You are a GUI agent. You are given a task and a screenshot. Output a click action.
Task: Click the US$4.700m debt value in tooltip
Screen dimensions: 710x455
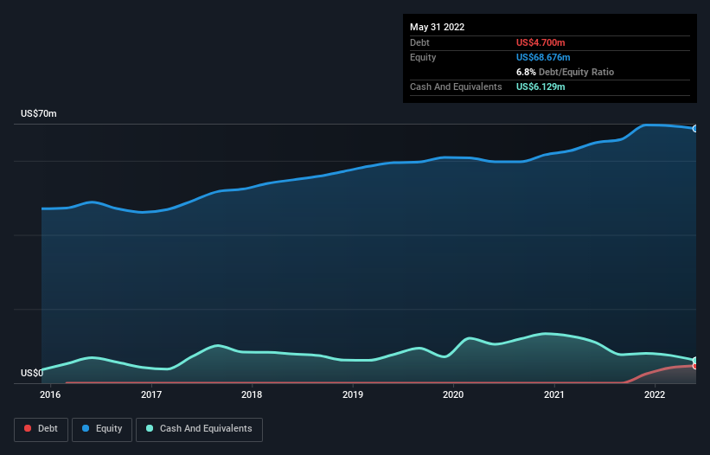click(x=540, y=42)
